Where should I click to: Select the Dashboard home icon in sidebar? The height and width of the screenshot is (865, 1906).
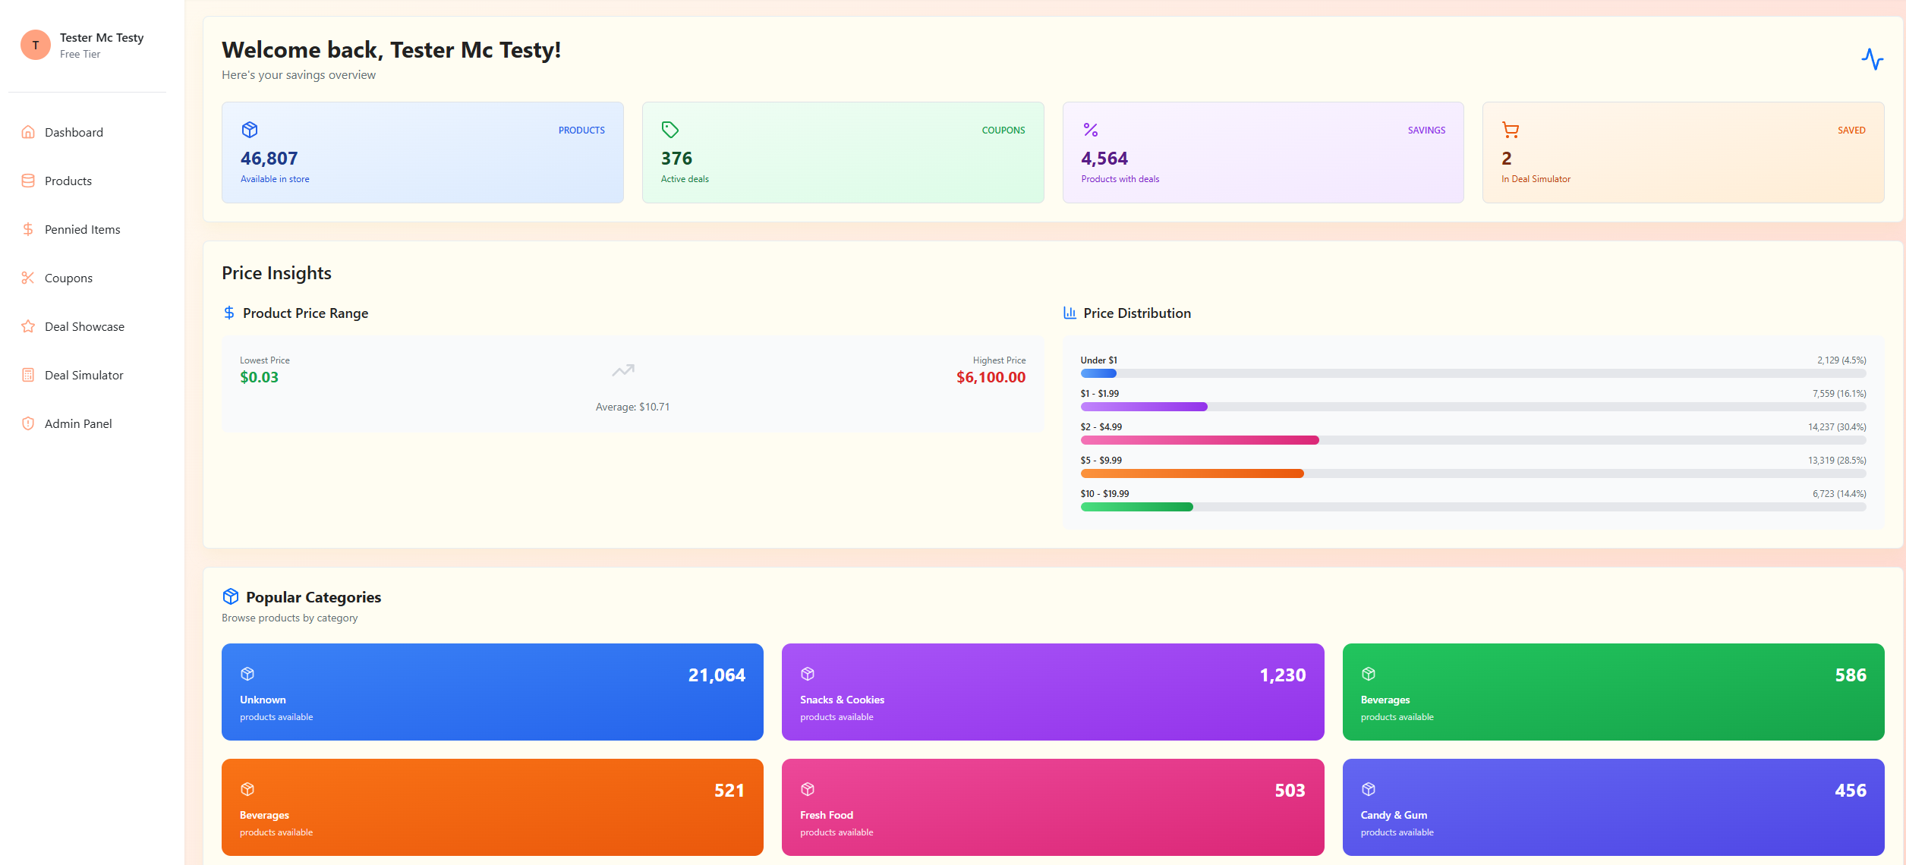tap(27, 132)
